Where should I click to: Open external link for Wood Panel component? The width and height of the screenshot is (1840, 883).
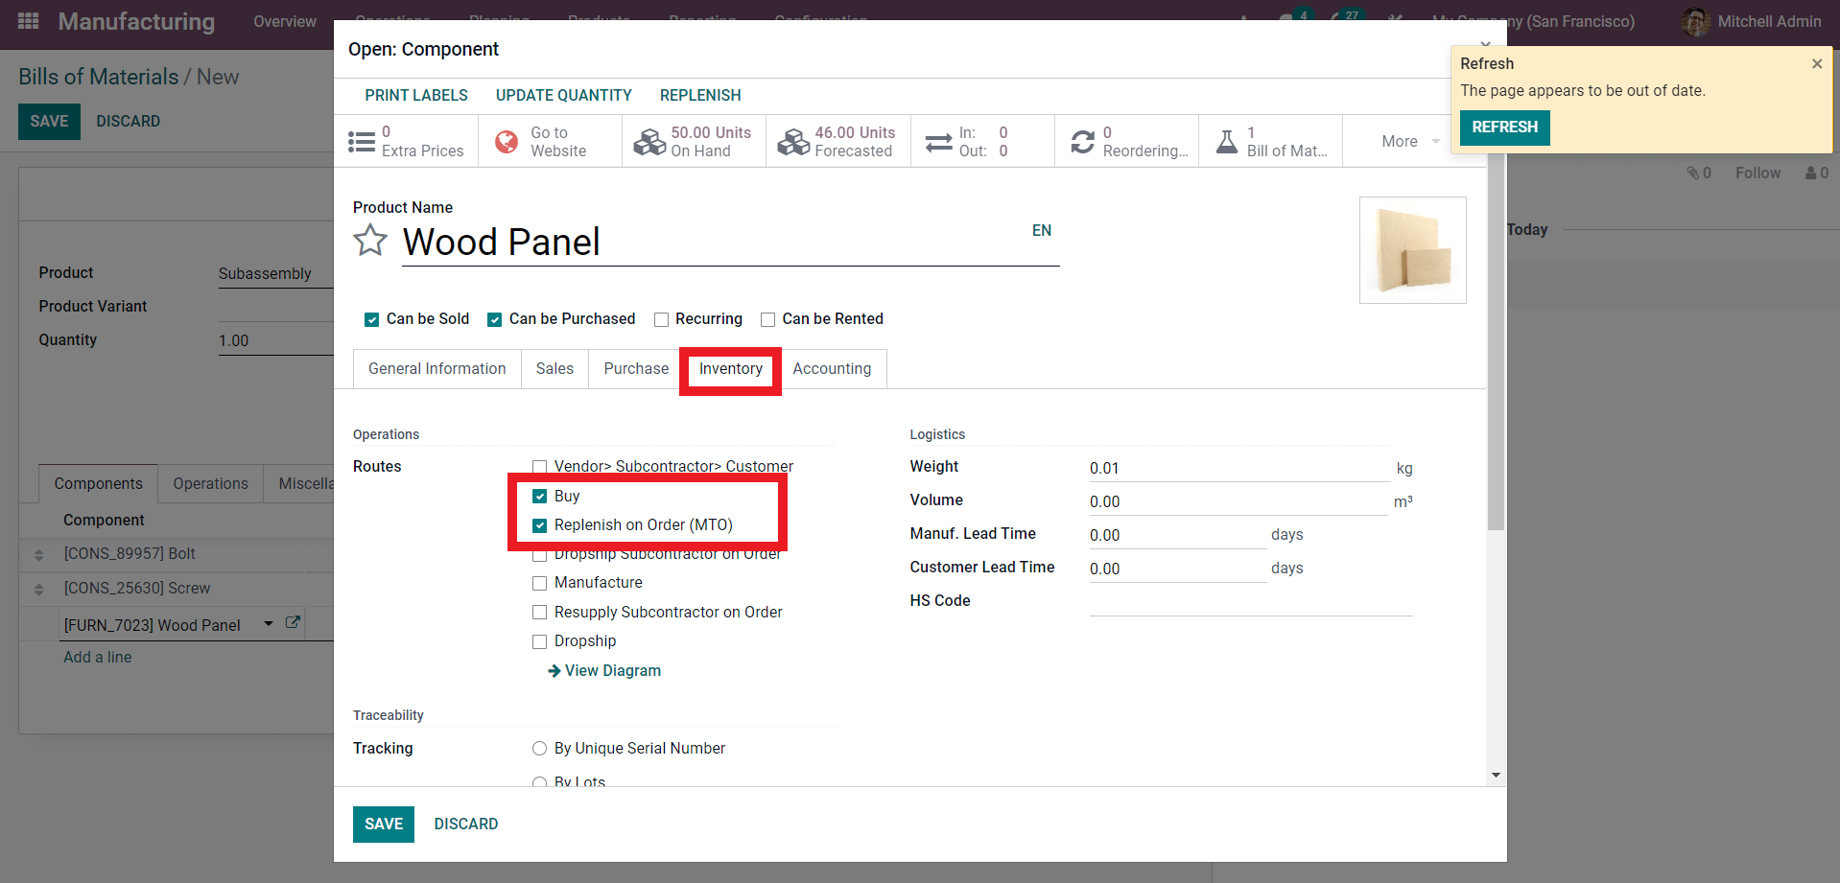[293, 623]
